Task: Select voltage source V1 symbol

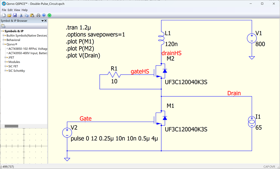Action: pos(252,38)
